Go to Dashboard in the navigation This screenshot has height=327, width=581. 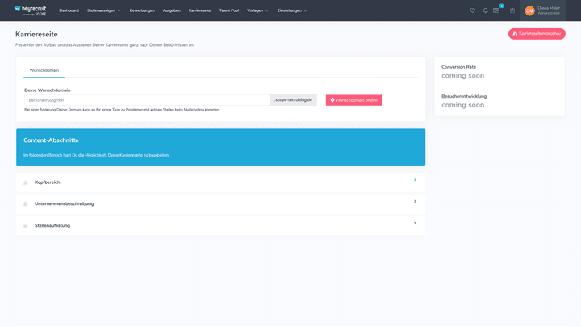(x=69, y=10)
